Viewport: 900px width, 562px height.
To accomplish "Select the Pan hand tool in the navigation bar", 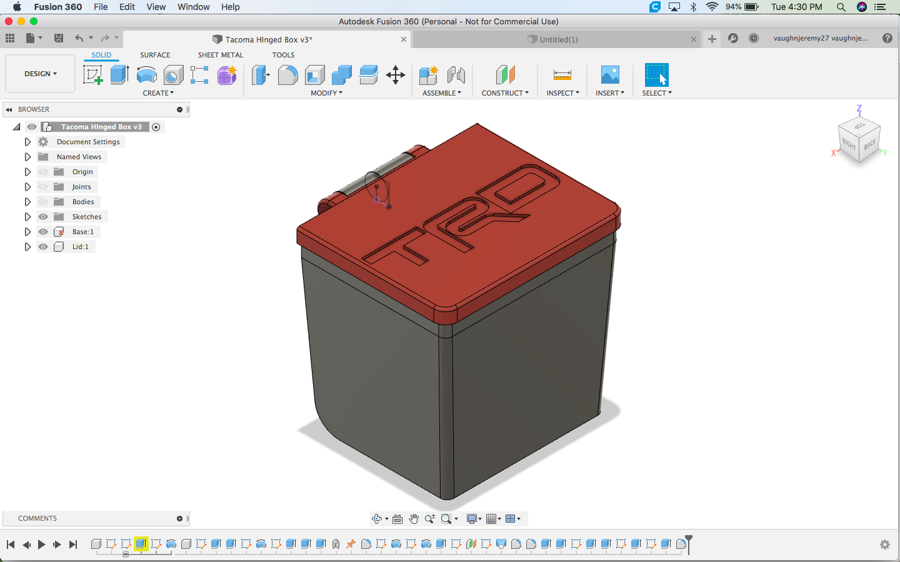I will [414, 519].
